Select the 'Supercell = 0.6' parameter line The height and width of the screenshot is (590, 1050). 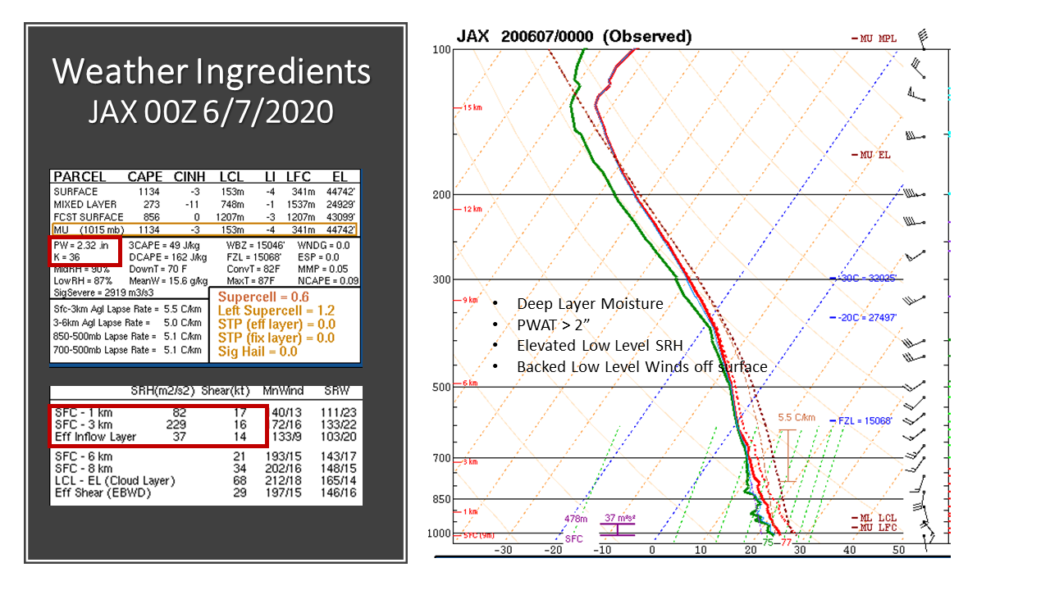(x=264, y=297)
